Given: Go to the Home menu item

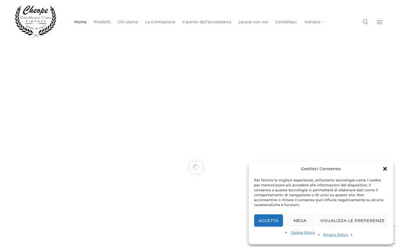Looking at the screenshot, I should (80, 22).
